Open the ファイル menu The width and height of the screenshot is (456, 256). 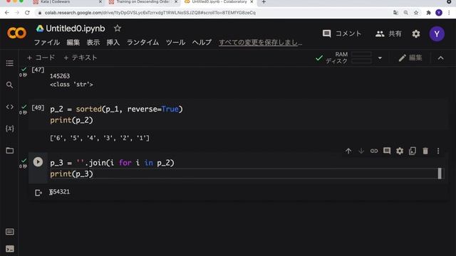tap(47, 43)
